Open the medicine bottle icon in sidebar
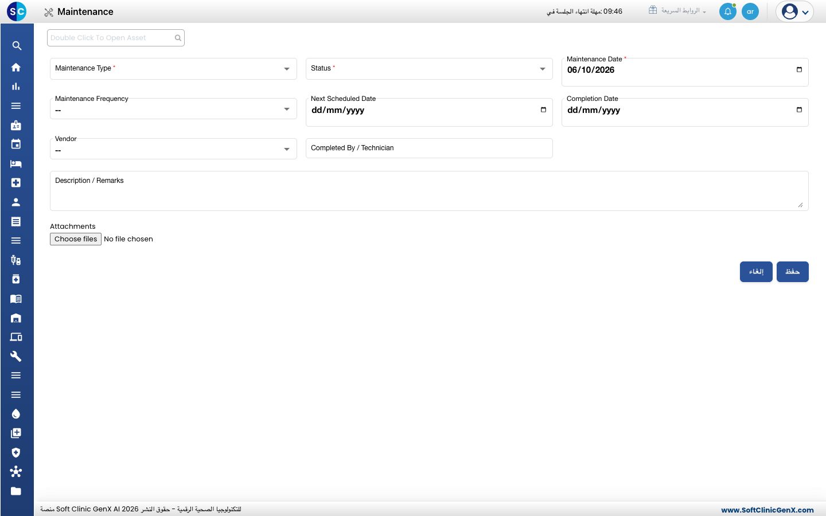Image resolution: width=826 pixels, height=516 pixels. click(16, 279)
